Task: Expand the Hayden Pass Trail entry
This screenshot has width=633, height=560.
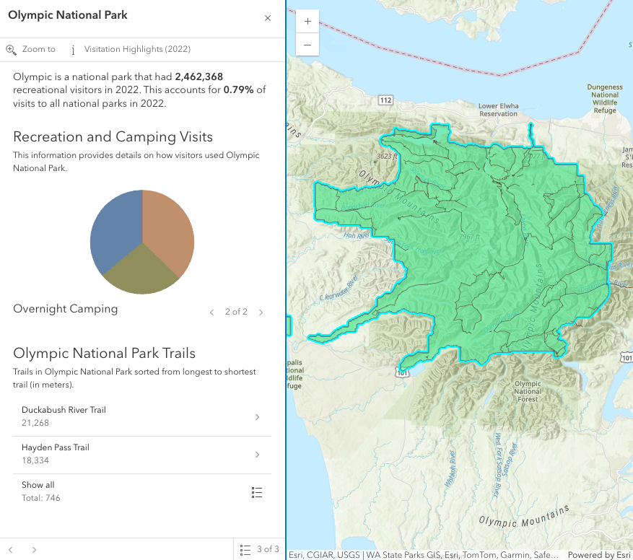Action: pos(257,455)
